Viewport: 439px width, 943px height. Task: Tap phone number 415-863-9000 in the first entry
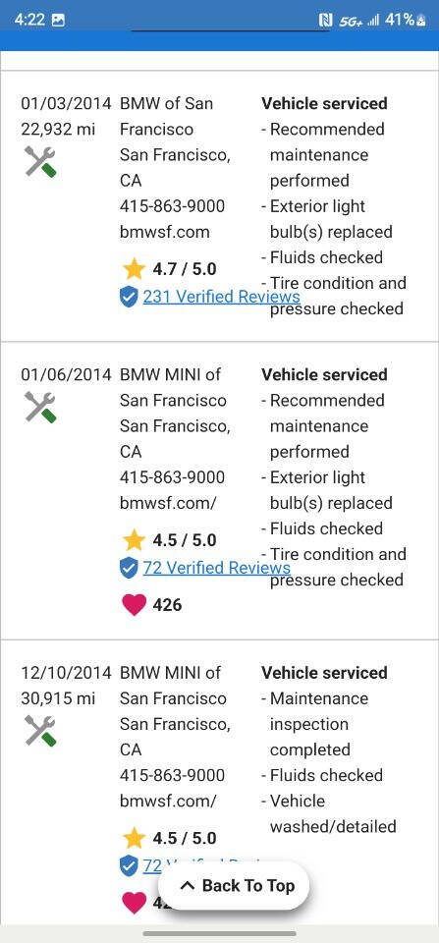(x=172, y=205)
